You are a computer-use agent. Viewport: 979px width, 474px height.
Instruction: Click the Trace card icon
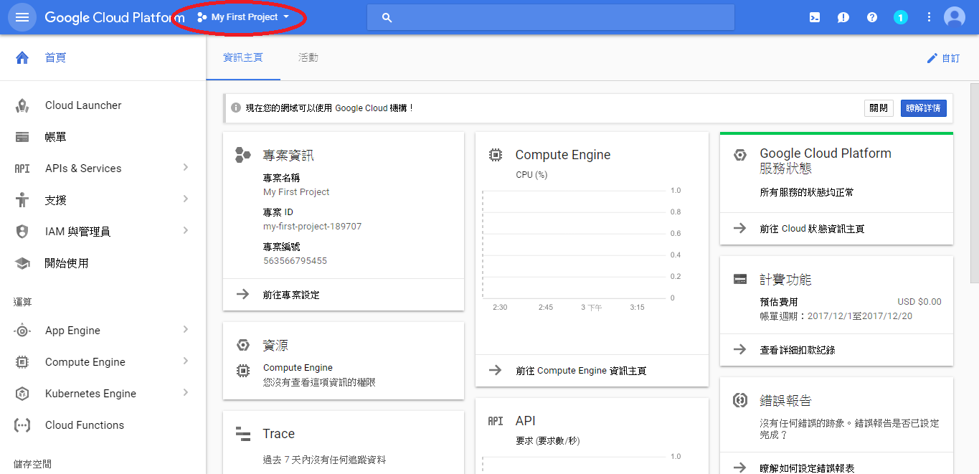[243, 433]
